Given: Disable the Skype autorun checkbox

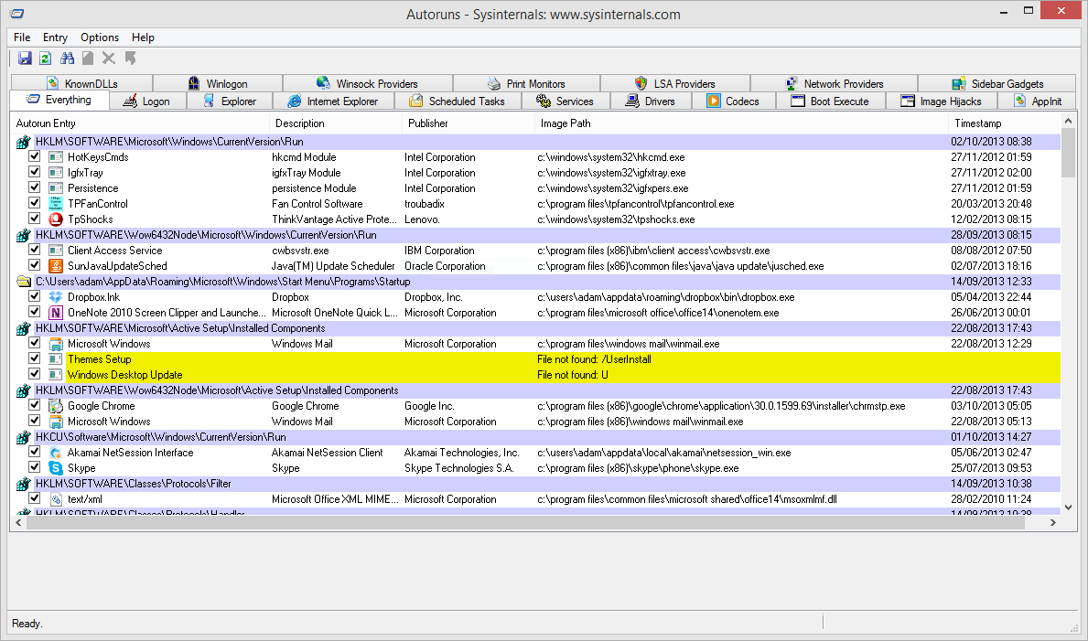Looking at the screenshot, I should point(34,467).
